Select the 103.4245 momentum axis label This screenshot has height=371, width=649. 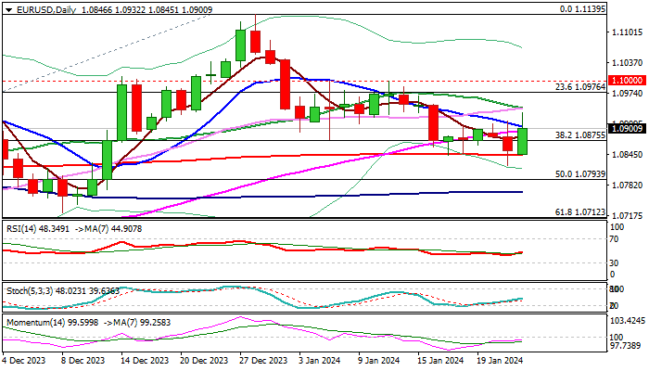(x=629, y=320)
